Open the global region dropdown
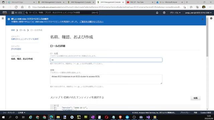The image size is (214, 120). click(x=175, y=13)
